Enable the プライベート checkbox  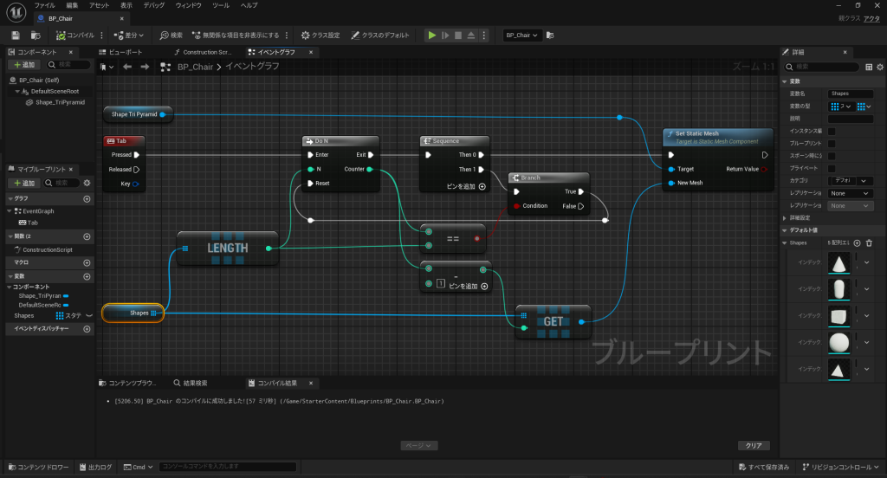pos(832,168)
